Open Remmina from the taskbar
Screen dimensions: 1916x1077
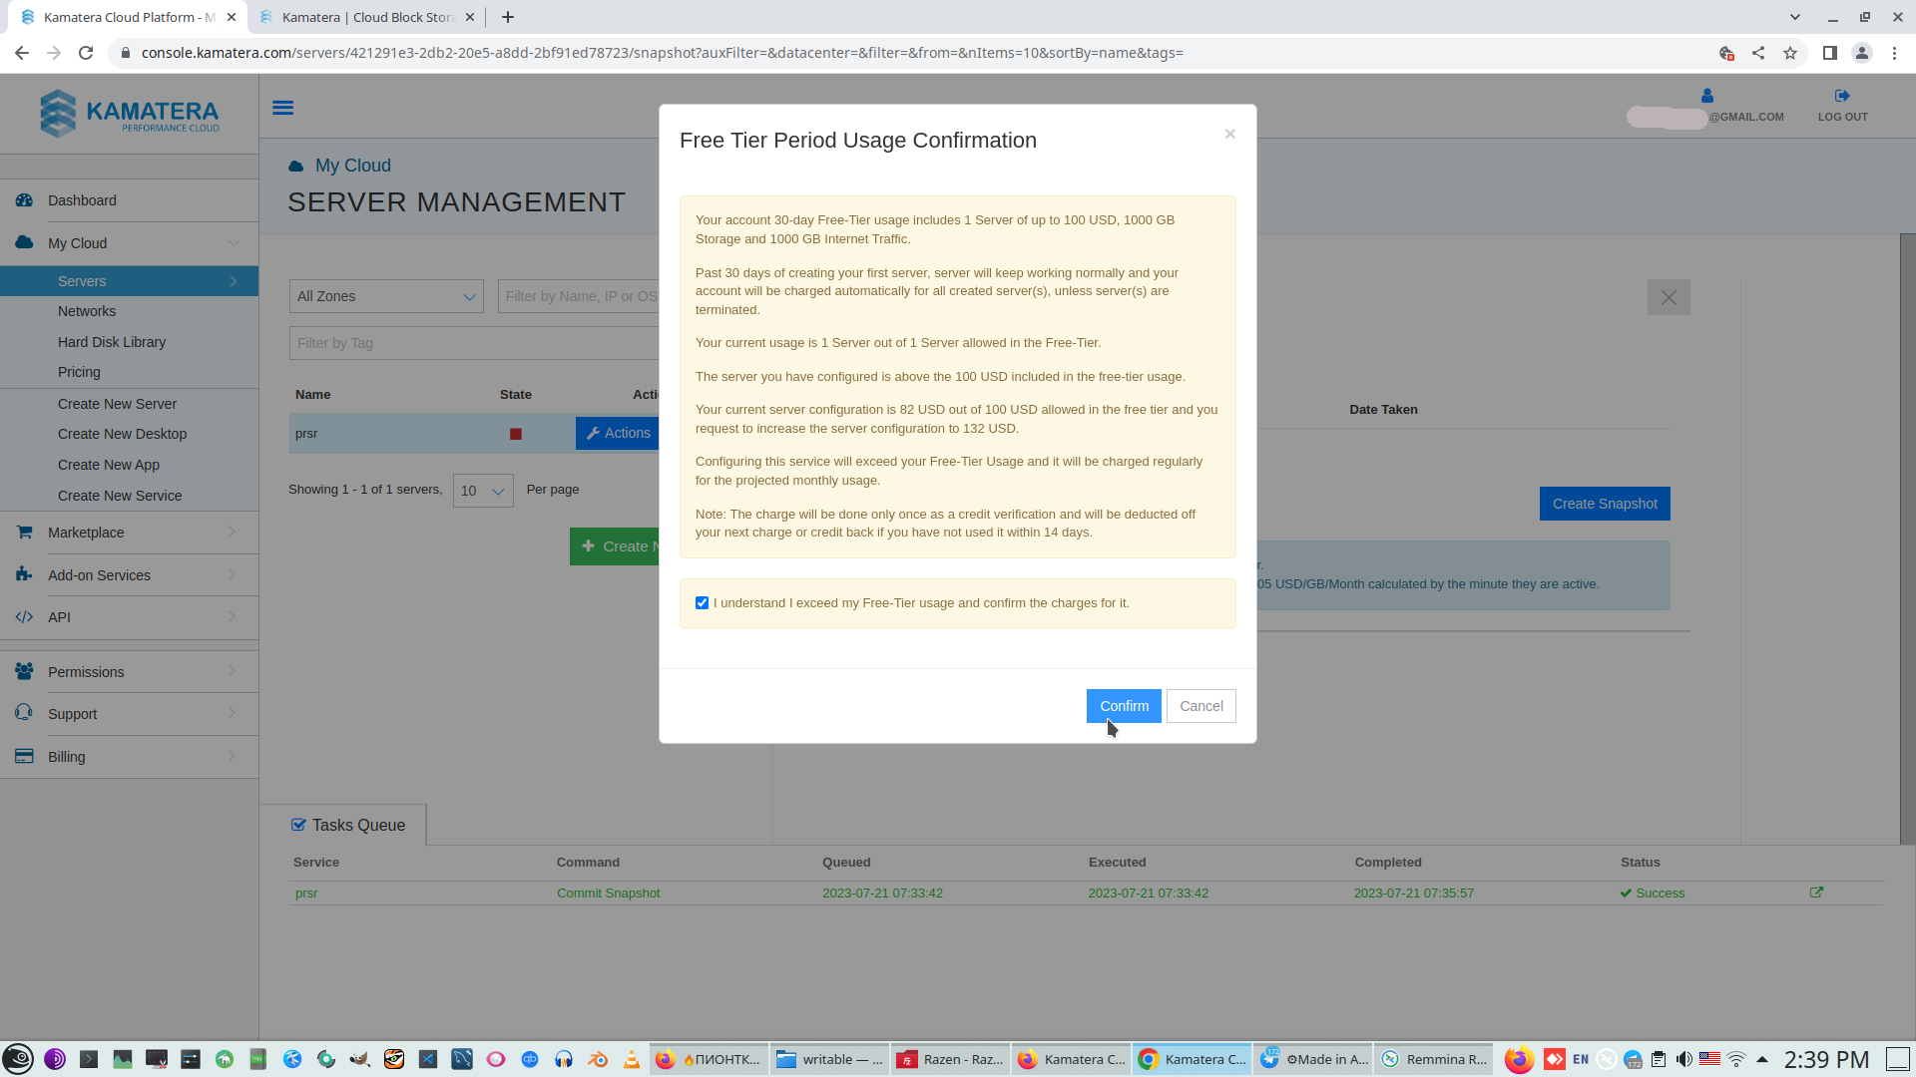point(1434,1059)
